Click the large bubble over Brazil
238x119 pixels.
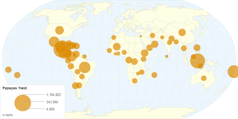pyautogui.click(x=85, y=67)
